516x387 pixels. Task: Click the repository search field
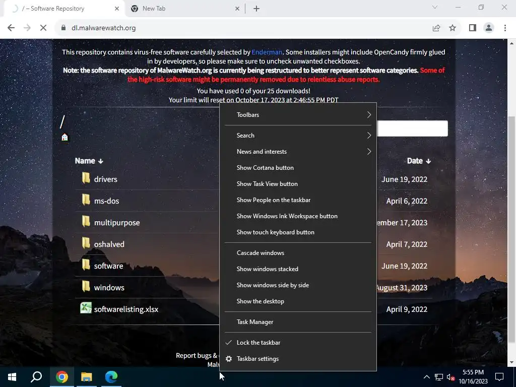[412, 128]
